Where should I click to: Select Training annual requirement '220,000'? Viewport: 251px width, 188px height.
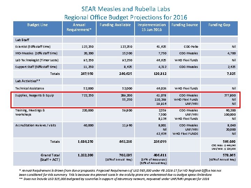pyautogui.click(x=88, y=110)
